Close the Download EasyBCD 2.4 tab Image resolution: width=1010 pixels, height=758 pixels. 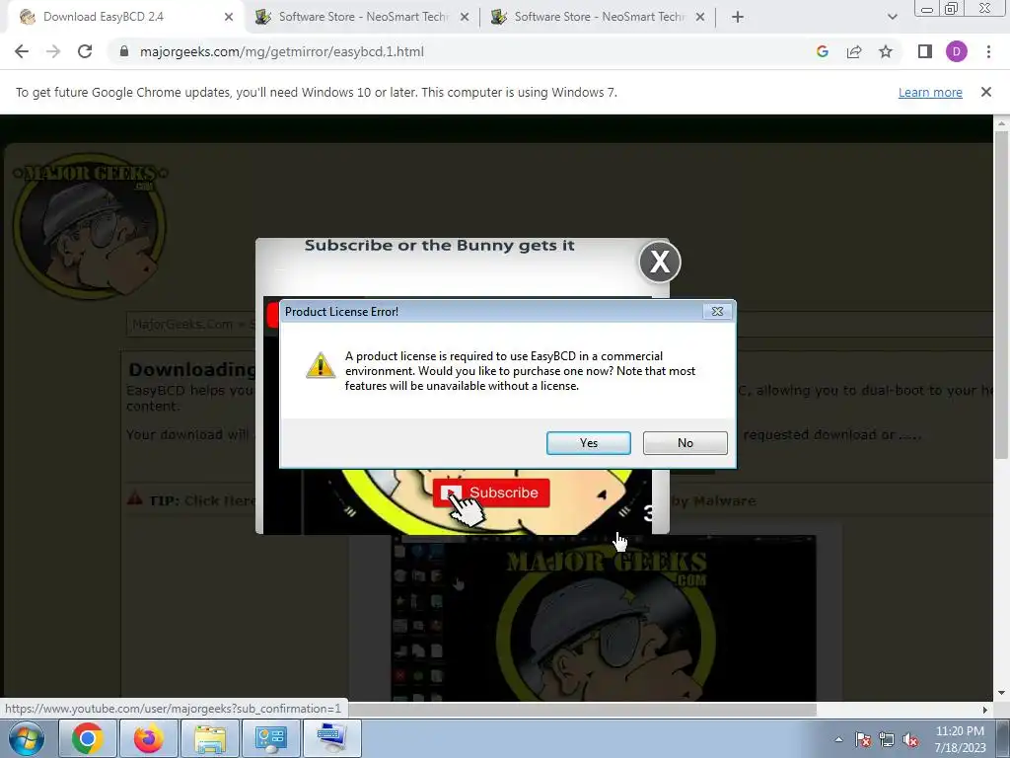pyautogui.click(x=229, y=17)
